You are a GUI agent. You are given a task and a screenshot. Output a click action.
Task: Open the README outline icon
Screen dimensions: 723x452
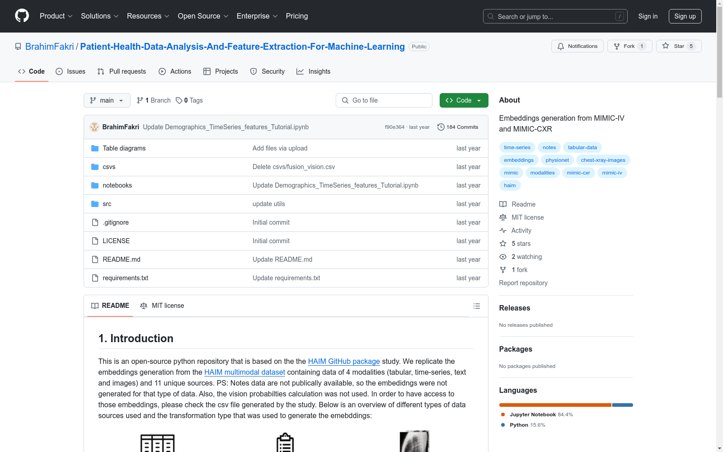tap(477, 306)
